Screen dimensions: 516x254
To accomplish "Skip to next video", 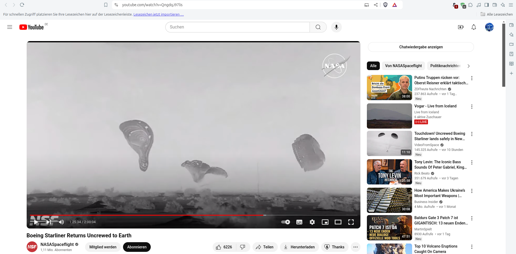I will pyautogui.click(x=49, y=222).
